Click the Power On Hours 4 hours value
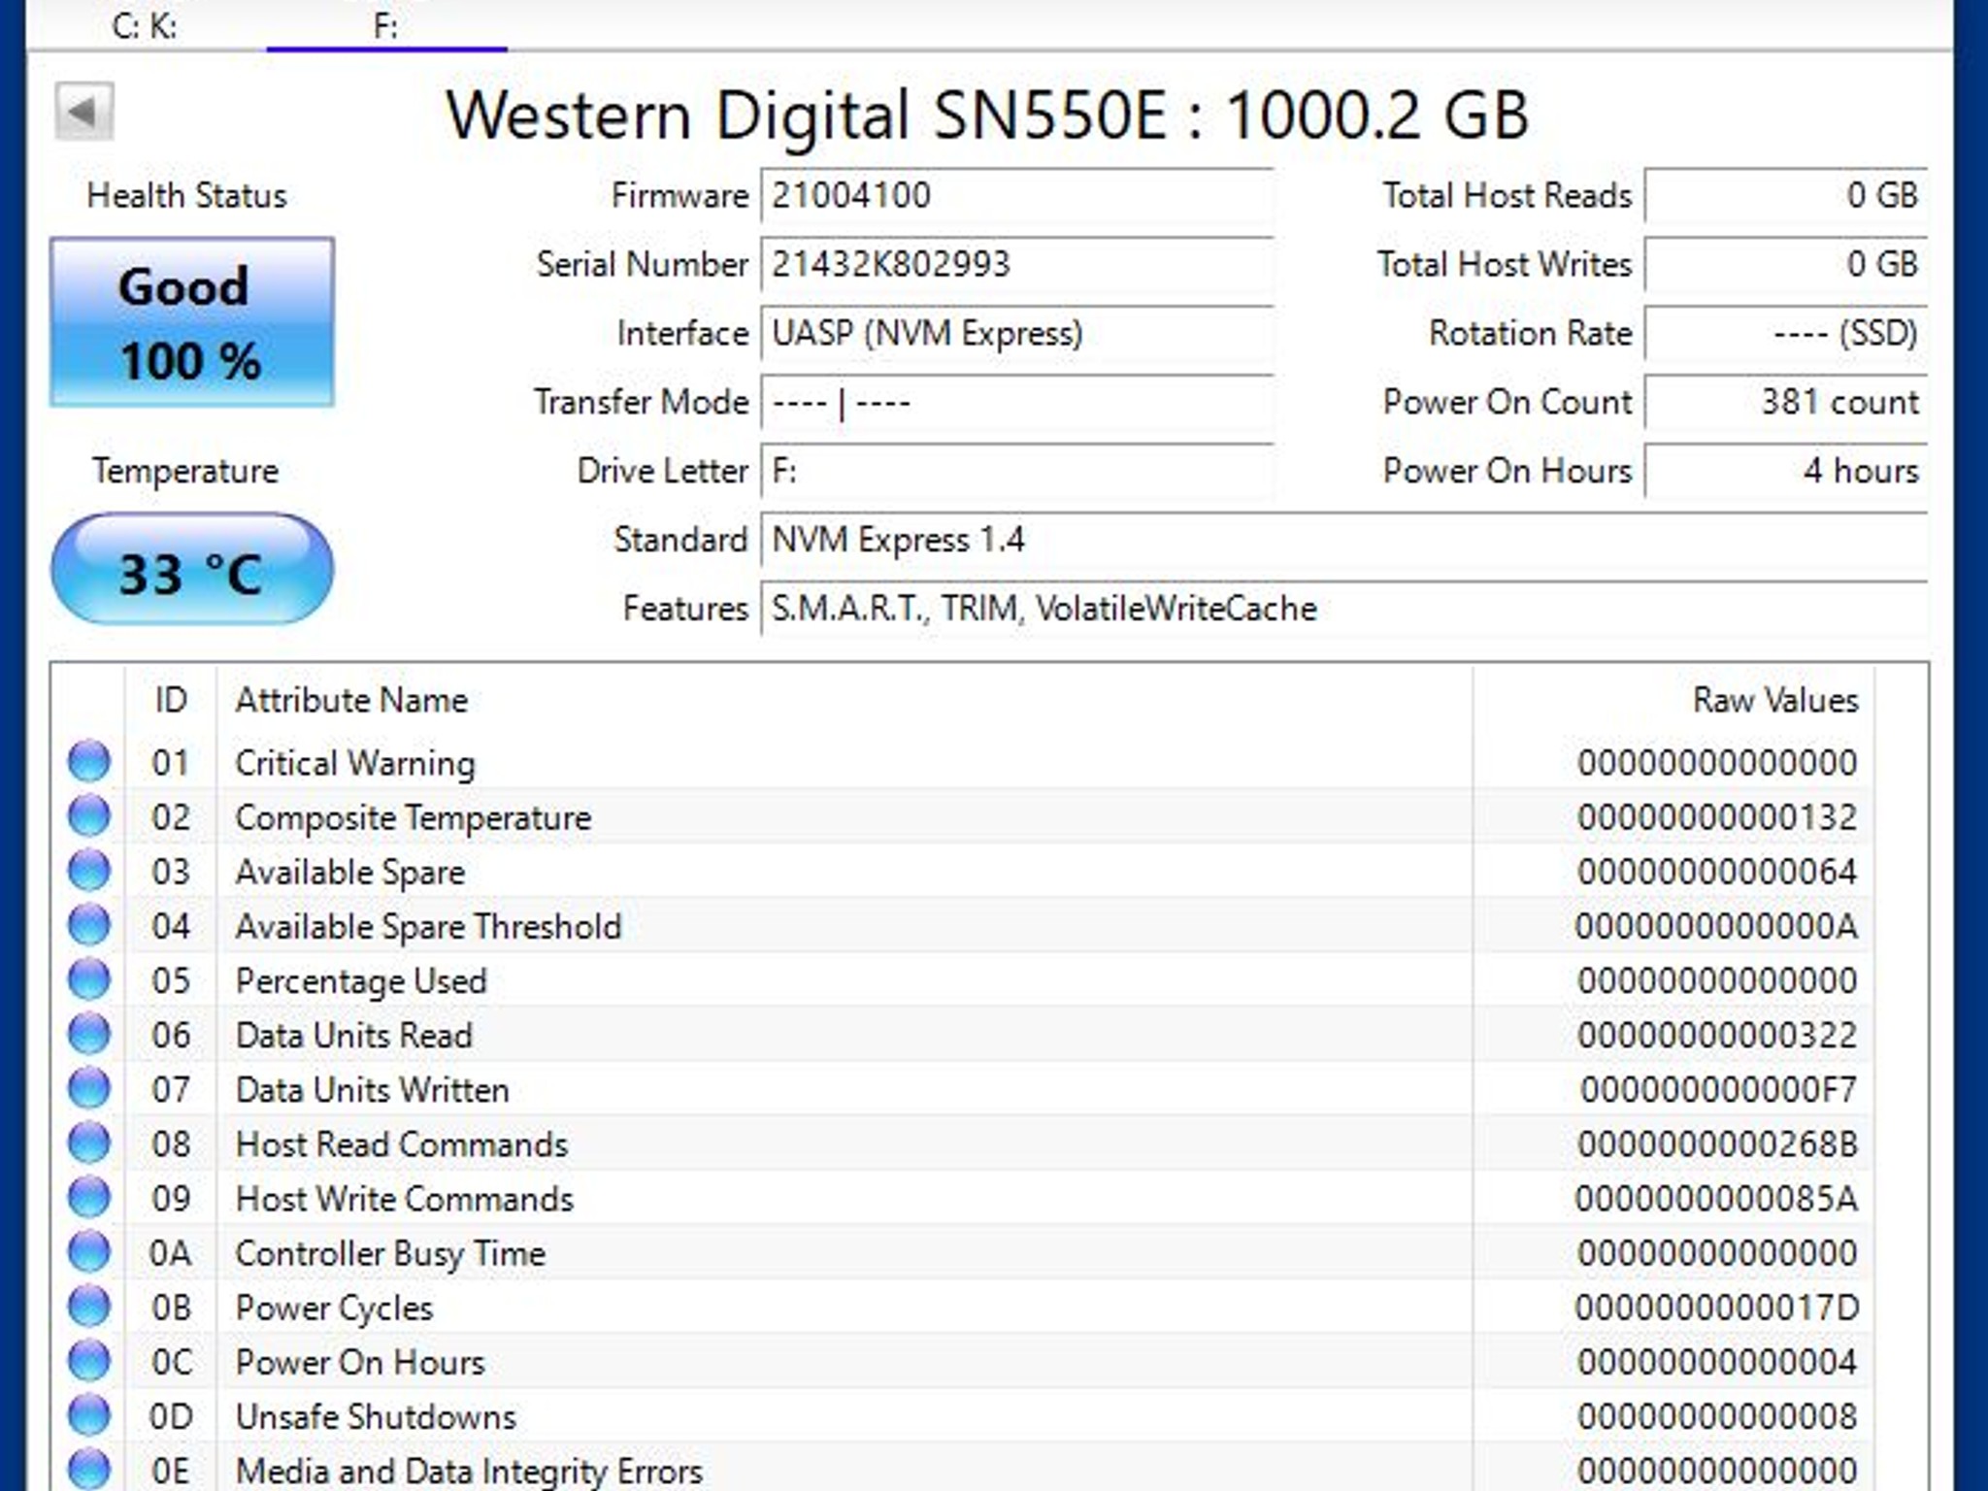 click(x=1786, y=472)
